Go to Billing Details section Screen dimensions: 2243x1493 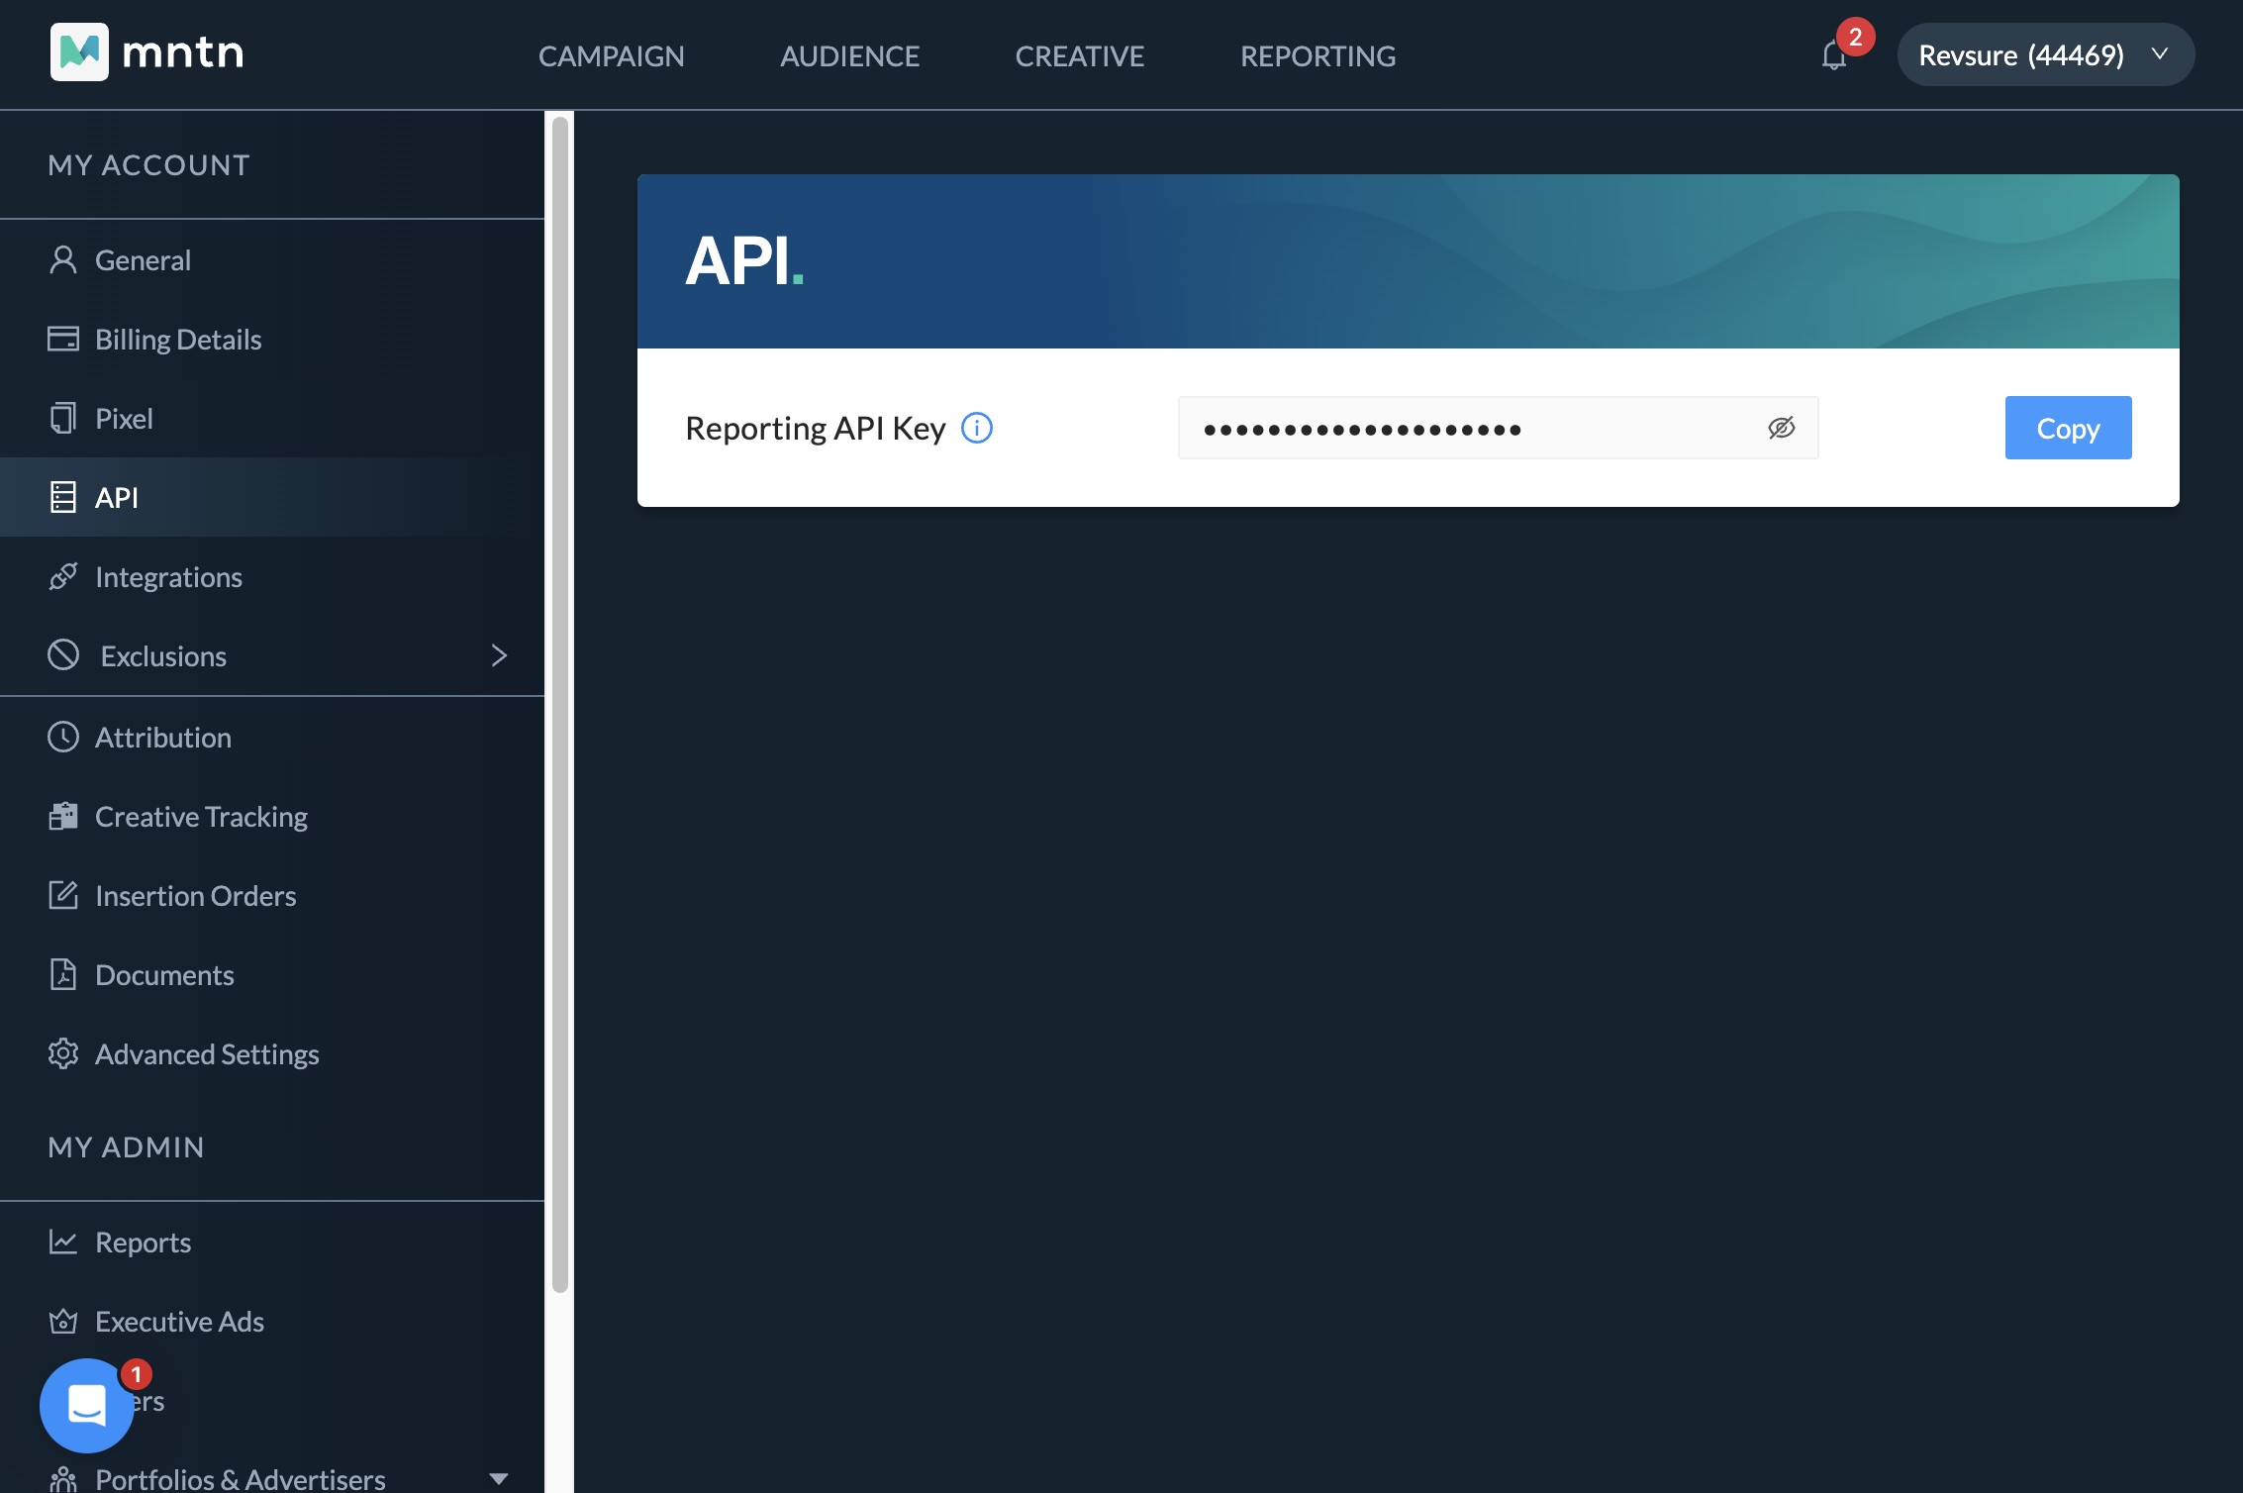[x=178, y=340]
